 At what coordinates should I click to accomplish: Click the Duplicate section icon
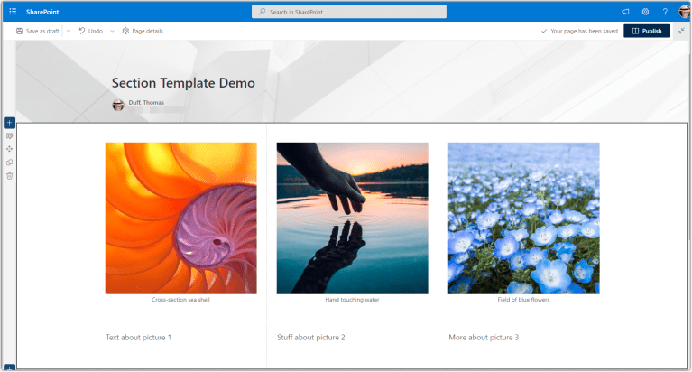tap(9, 163)
